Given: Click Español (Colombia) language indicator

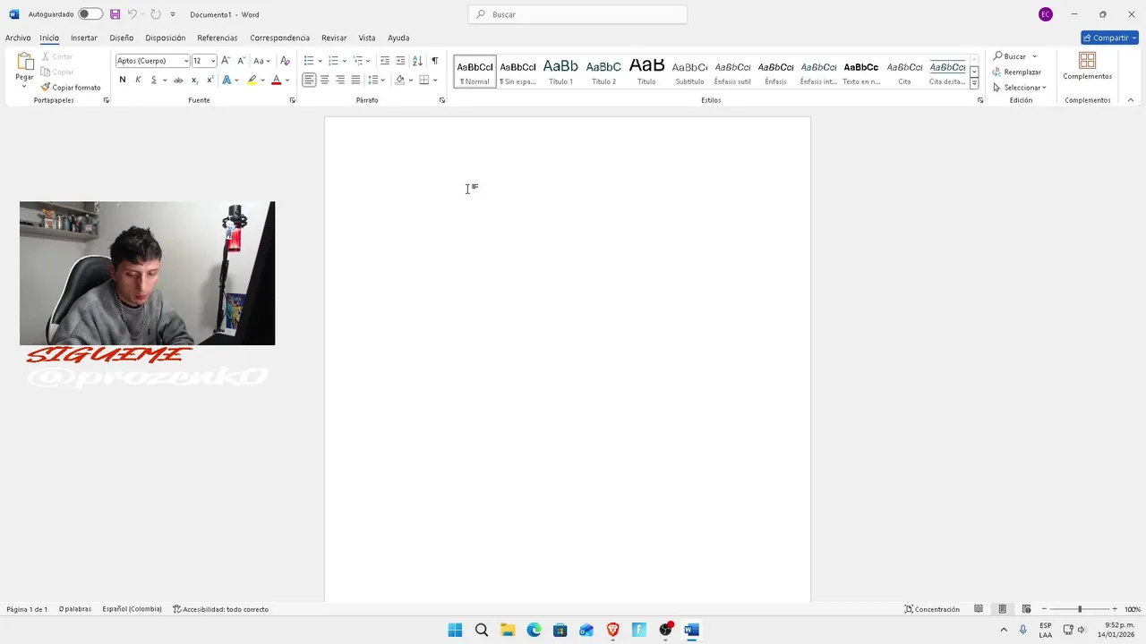Looking at the screenshot, I should pyautogui.click(x=132, y=609).
